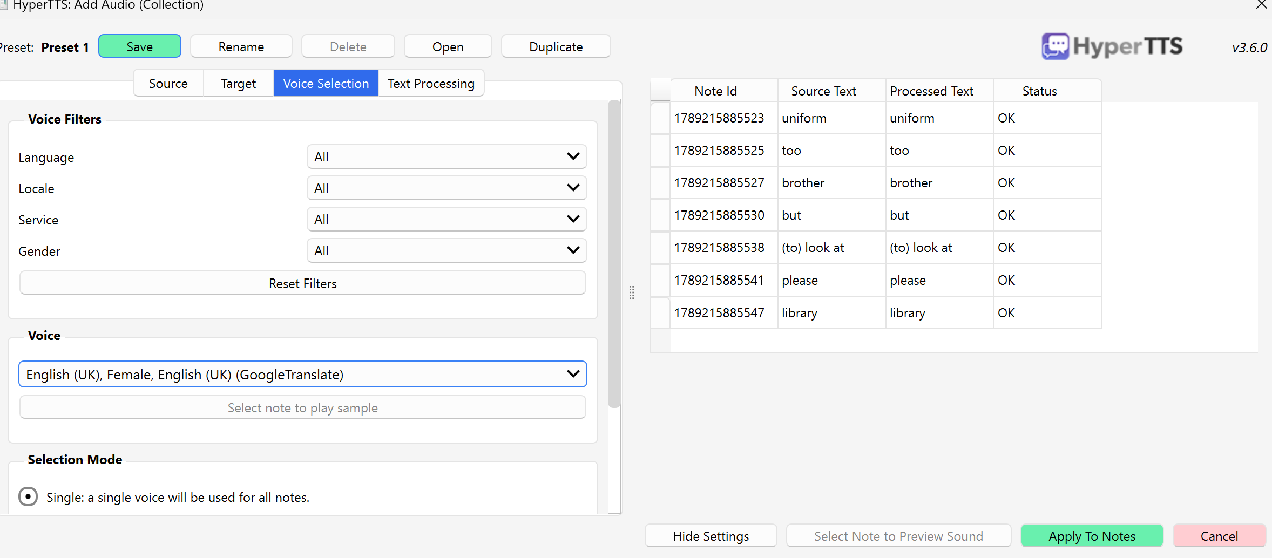1272x558 pixels.
Task: Select note id 1789215885530
Action: point(724,215)
